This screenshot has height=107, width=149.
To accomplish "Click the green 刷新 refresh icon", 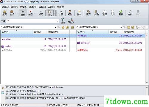I will pos(121,13).
